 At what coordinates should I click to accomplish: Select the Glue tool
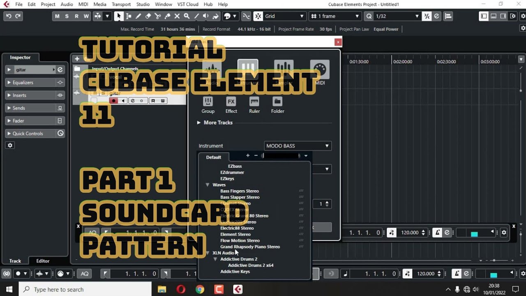pyautogui.click(x=168, y=16)
